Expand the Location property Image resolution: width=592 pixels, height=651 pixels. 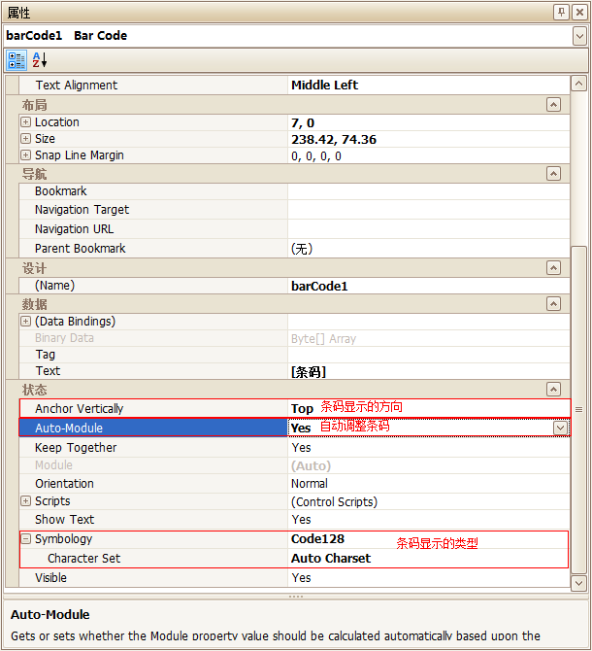click(25, 122)
